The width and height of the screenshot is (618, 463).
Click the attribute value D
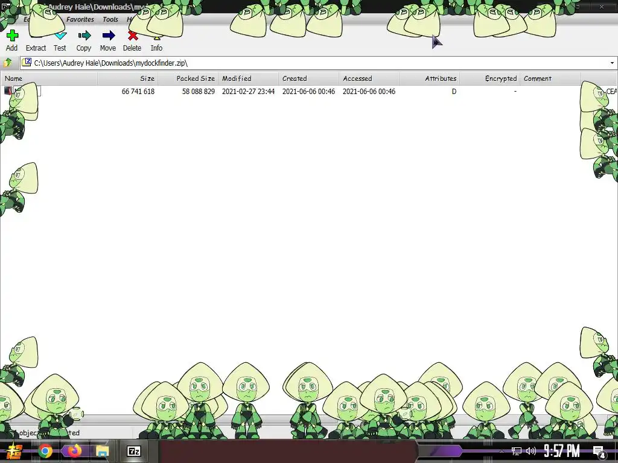(454, 92)
